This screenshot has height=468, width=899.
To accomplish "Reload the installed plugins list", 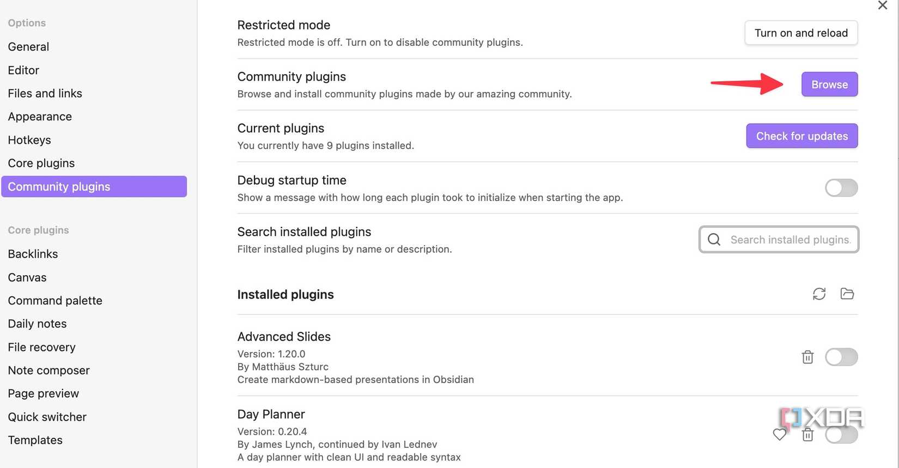I will pos(819,294).
